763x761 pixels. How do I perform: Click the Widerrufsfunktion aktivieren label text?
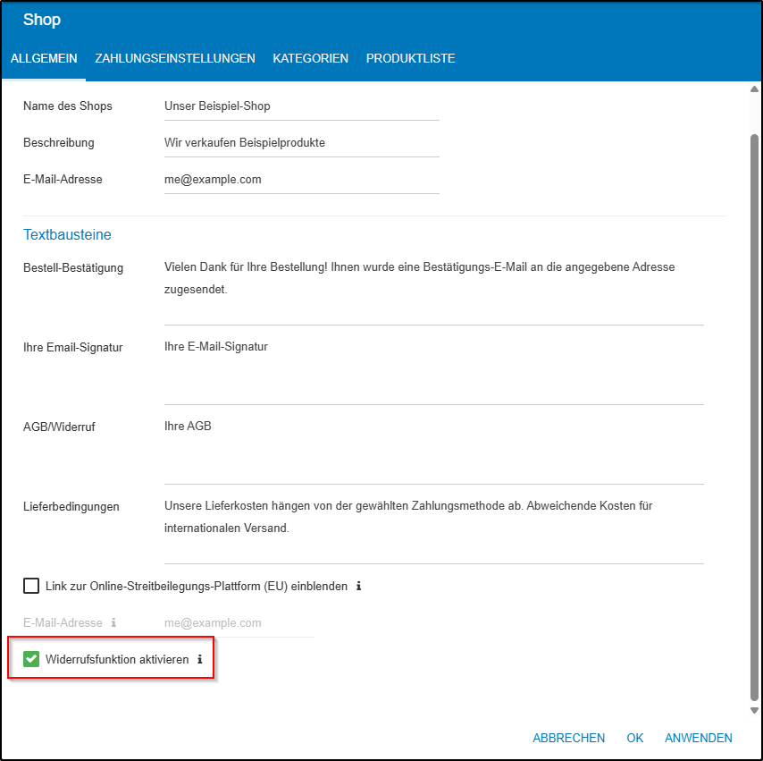pos(117,659)
